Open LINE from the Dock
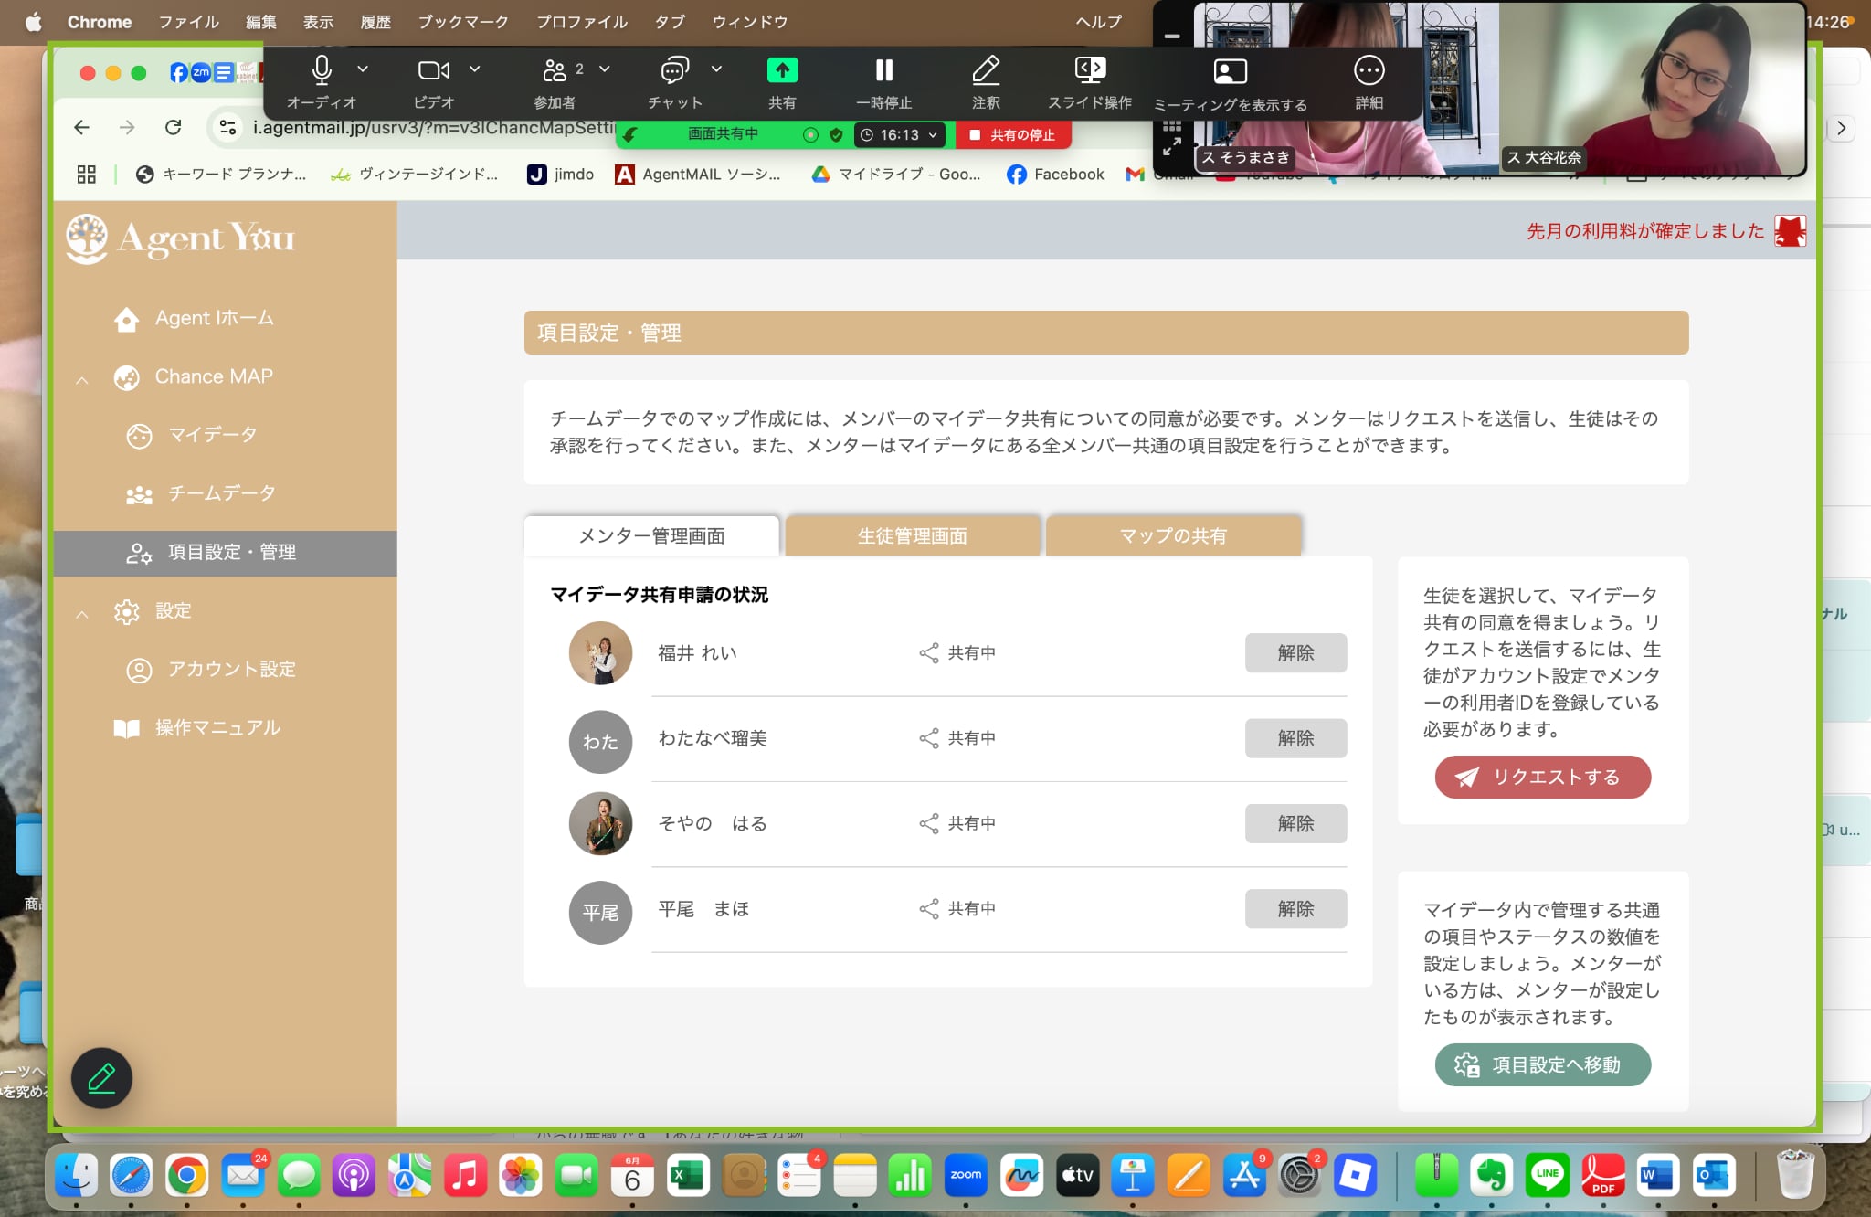The width and height of the screenshot is (1871, 1217). click(x=1547, y=1175)
